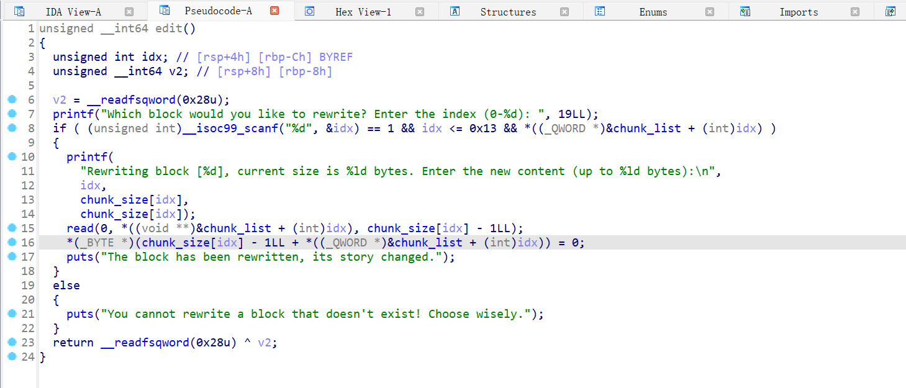Toggle breakpoint dot on line 6

tap(11, 99)
